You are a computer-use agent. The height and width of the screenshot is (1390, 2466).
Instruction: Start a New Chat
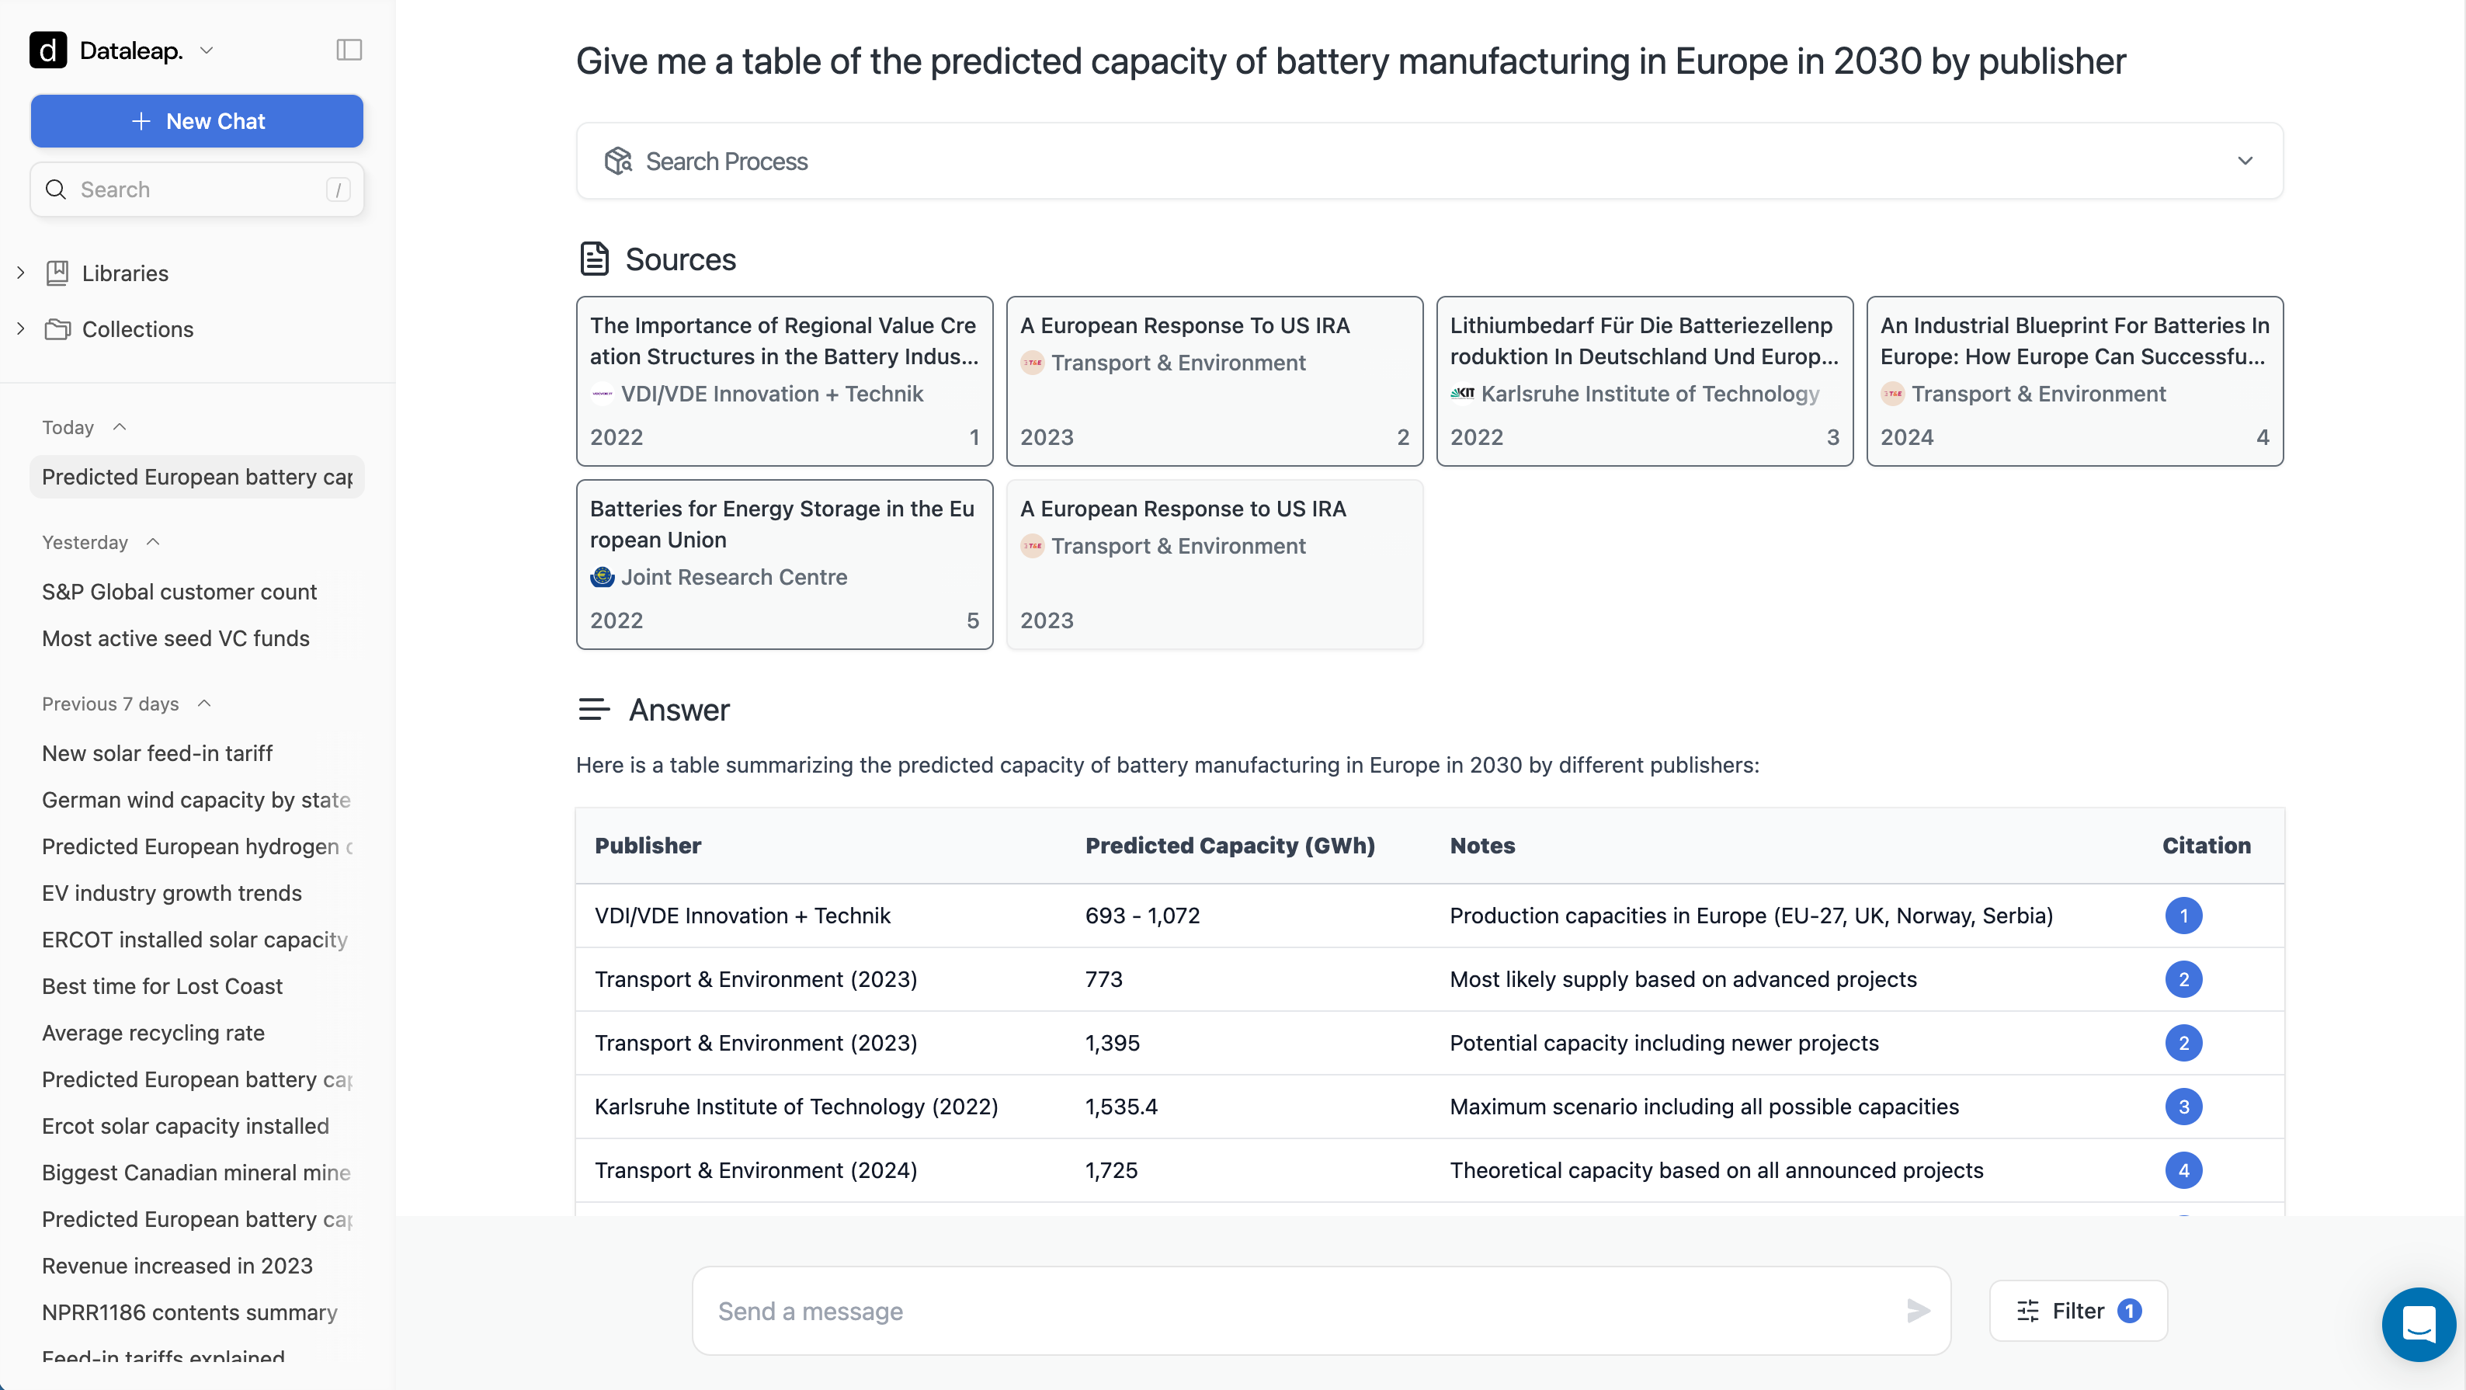(197, 120)
